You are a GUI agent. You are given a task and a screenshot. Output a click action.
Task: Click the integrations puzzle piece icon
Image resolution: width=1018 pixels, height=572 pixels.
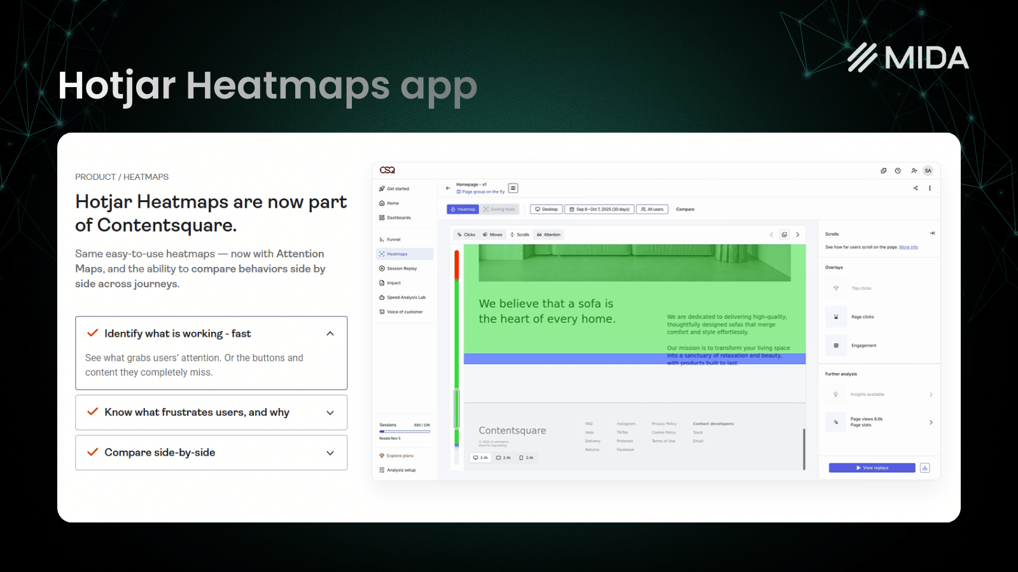click(x=883, y=170)
